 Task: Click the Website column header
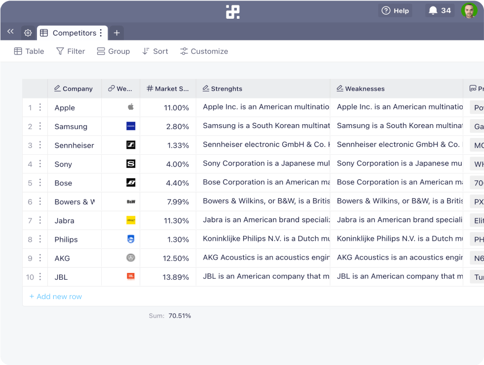tap(121, 89)
